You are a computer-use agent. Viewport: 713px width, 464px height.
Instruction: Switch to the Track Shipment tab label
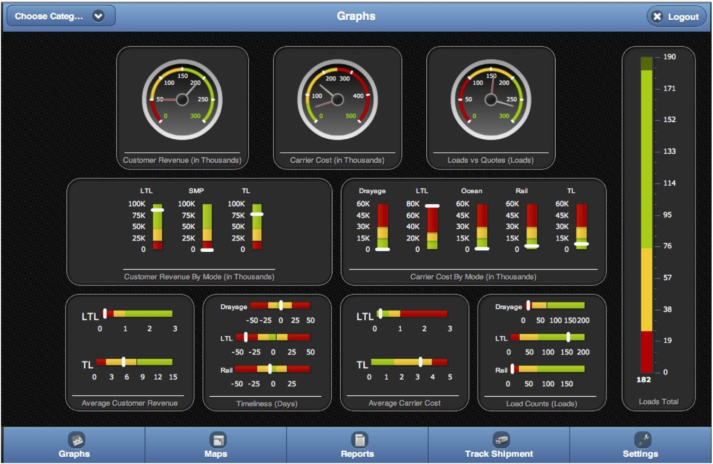(499, 454)
